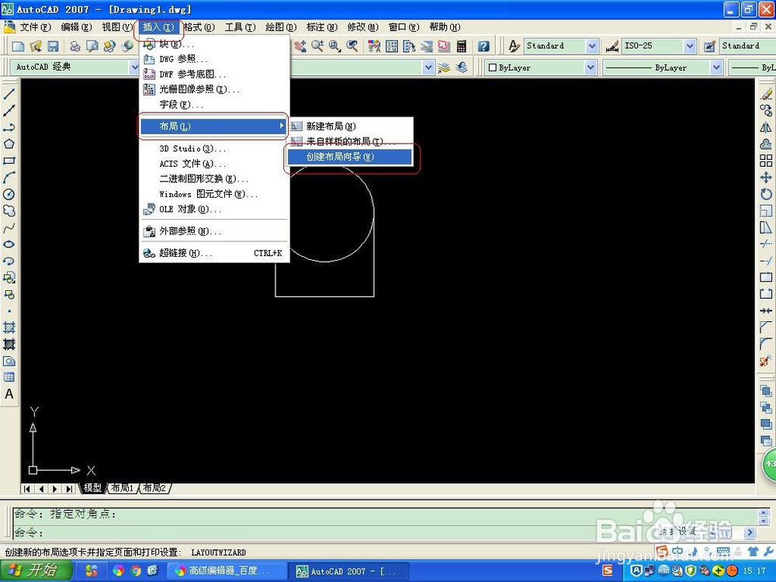Switch to the 模型 tab
This screenshot has width=776, height=582.
pos(92,488)
